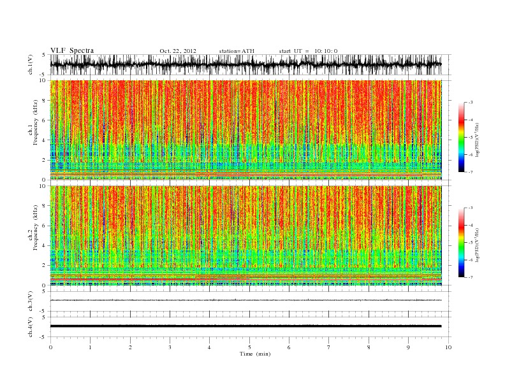Select the "start UT = 10:10:0" header text
The width and height of the screenshot is (505, 390).
pos(308,51)
